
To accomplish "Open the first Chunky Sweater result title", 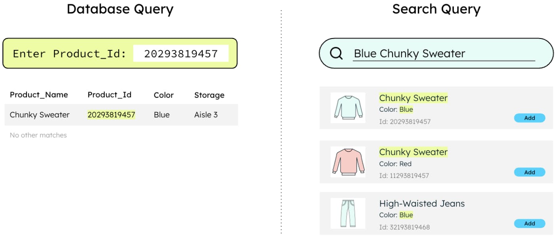I will (x=413, y=98).
